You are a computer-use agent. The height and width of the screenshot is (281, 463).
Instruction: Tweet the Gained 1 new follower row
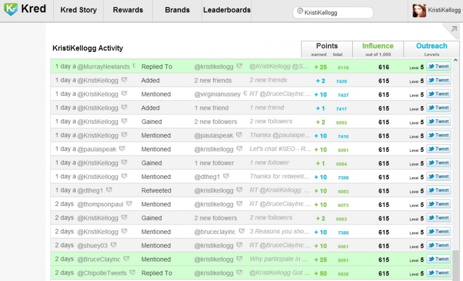coord(439,163)
